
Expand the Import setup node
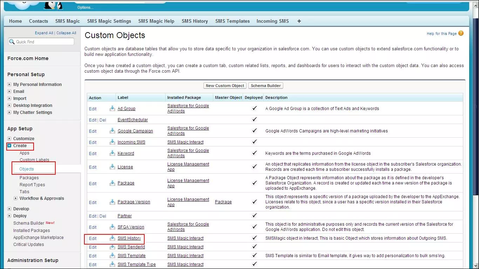point(9,98)
